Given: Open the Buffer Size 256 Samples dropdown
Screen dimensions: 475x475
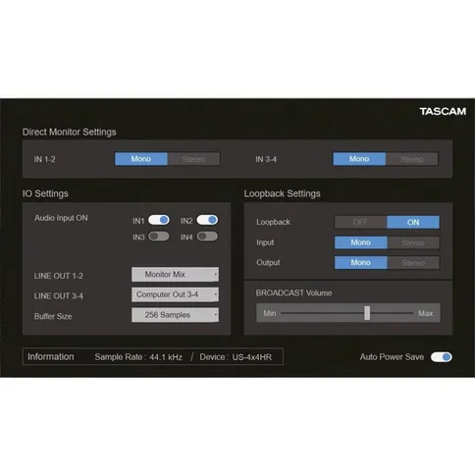Looking at the screenshot, I should [x=175, y=315].
